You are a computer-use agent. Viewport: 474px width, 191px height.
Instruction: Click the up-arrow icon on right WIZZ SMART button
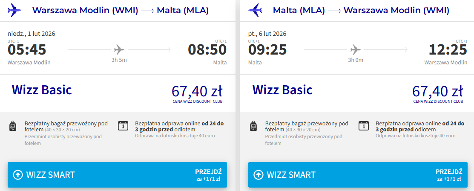pyautogui.click(x=258, y=174)
